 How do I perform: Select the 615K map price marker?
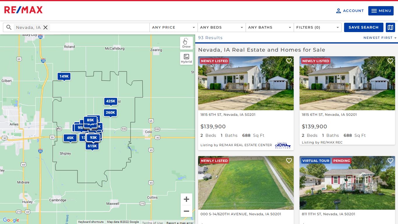tap(92, 146)
